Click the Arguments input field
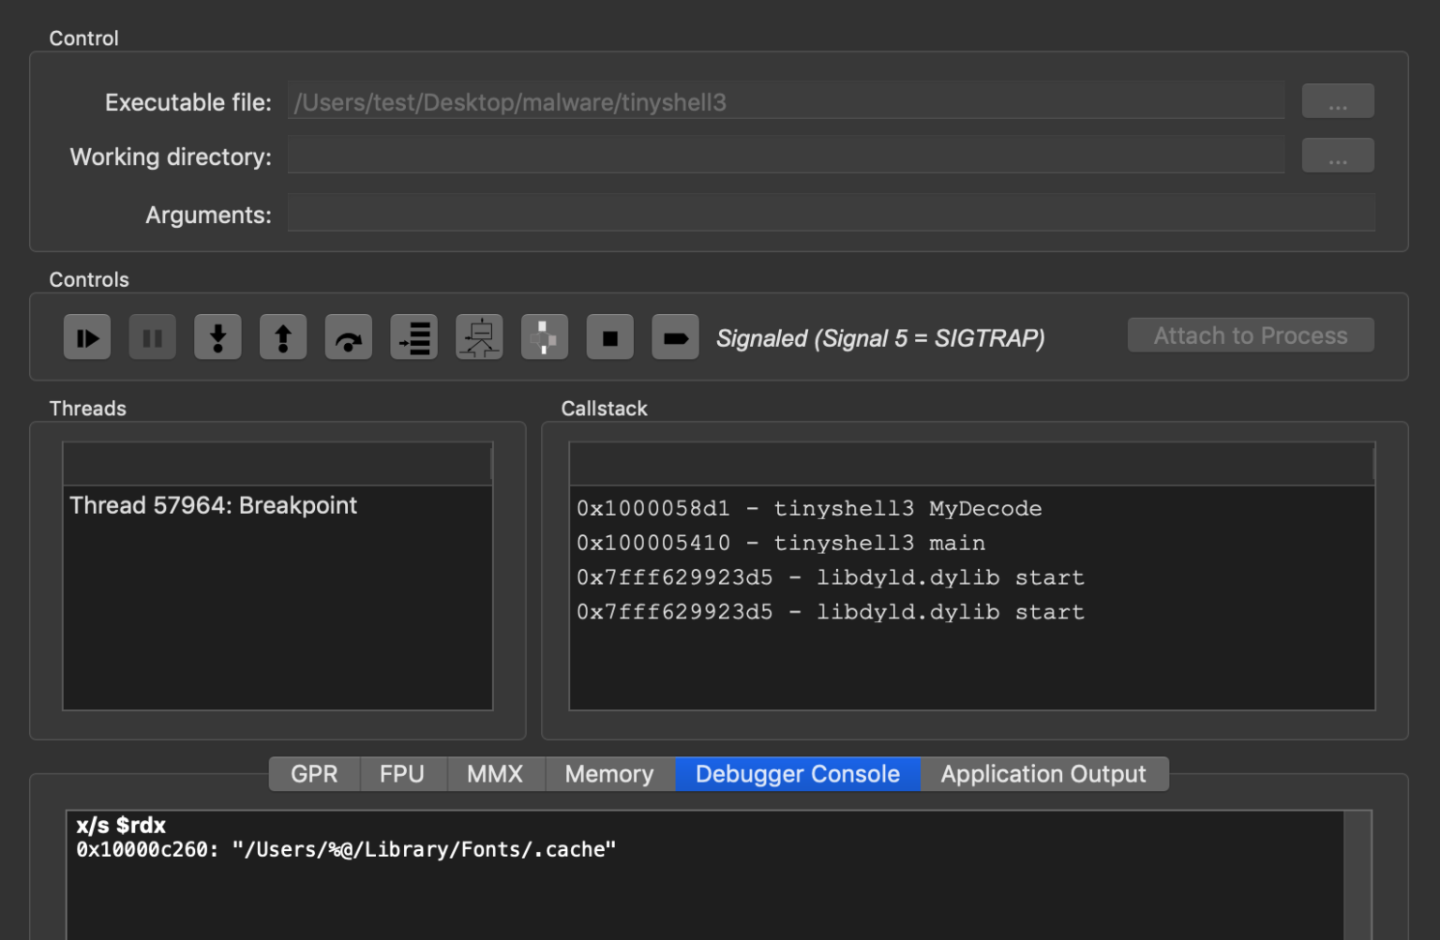This screenshot has width=1440, height=940. [832, 214]
